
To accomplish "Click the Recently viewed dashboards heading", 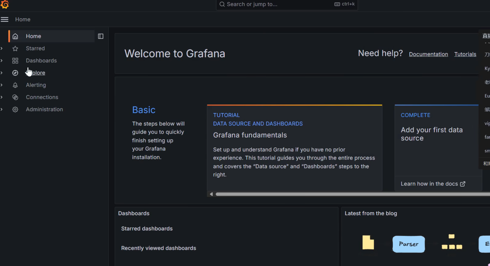I will (x=159, y=248).
